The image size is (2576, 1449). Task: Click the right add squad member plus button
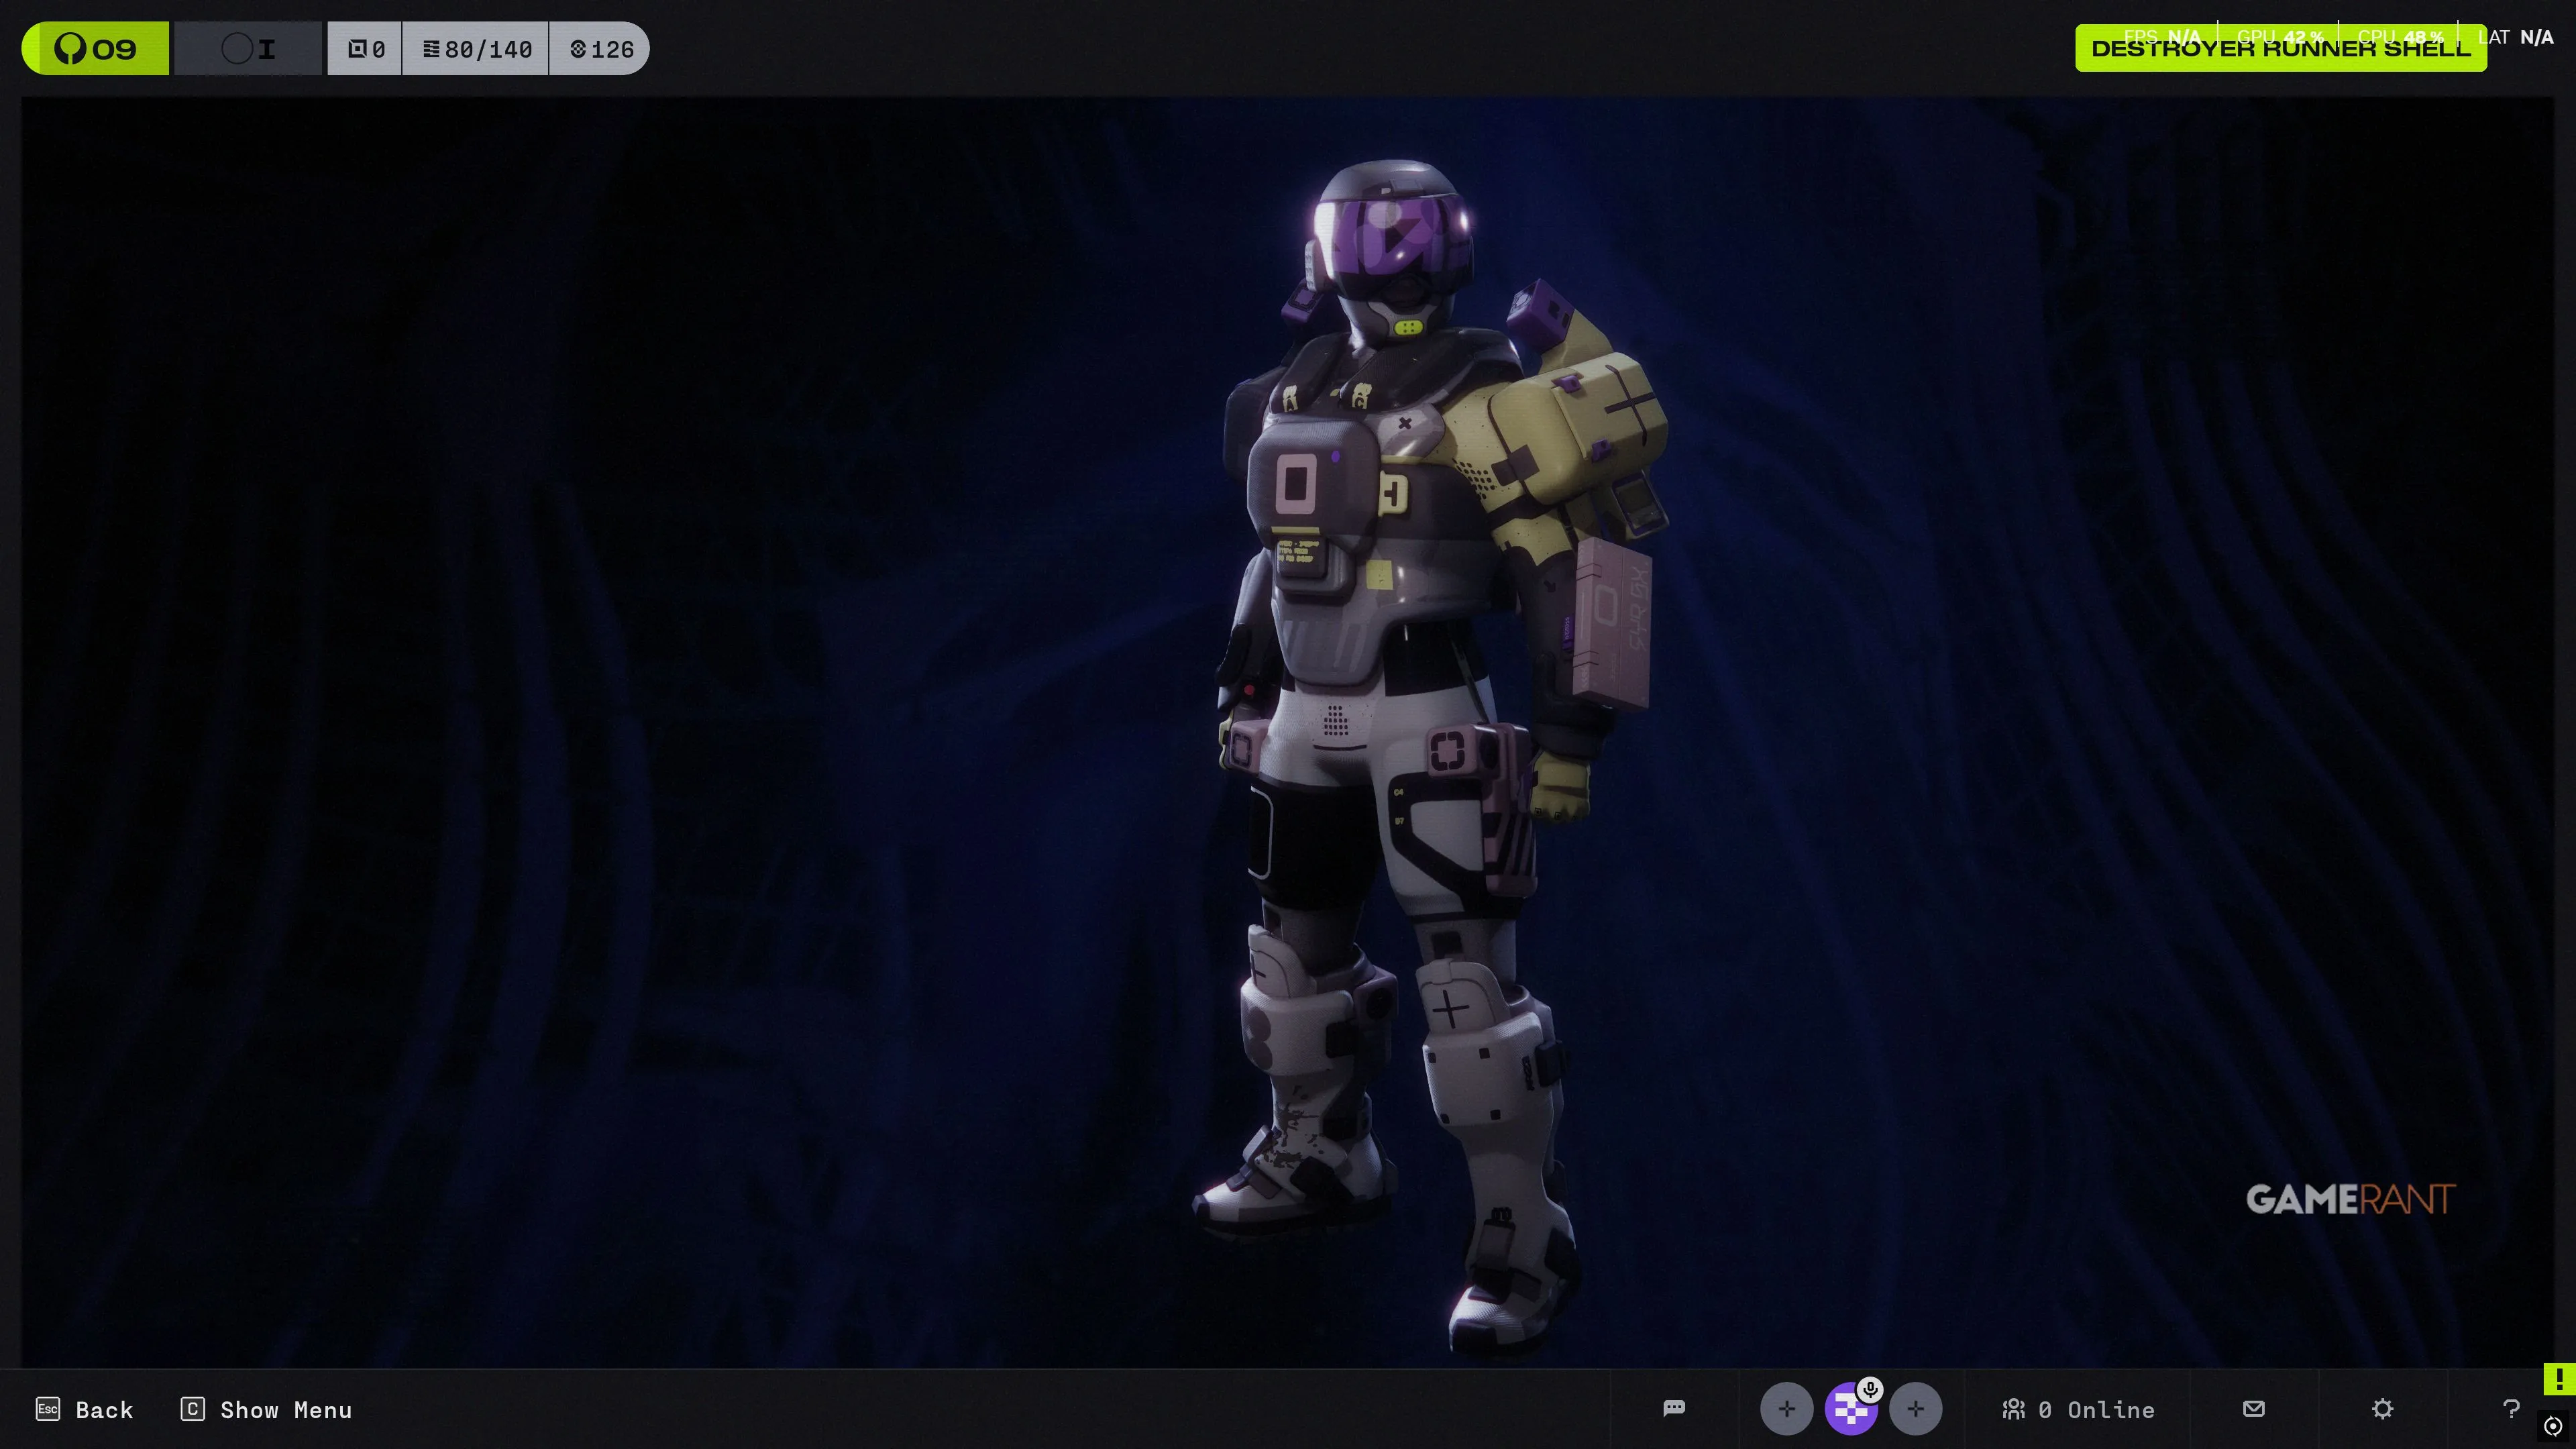[1915, 1409]
